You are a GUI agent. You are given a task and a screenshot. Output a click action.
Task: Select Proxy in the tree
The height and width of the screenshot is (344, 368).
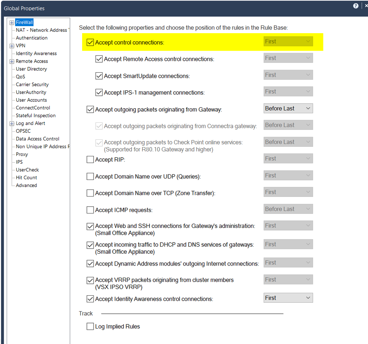22,154
